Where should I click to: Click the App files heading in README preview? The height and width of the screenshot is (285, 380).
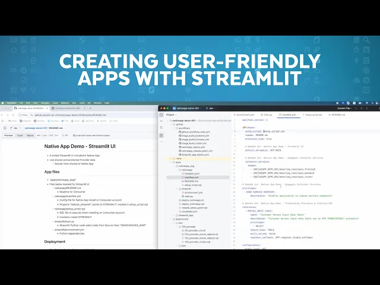[x=52, y=172]
